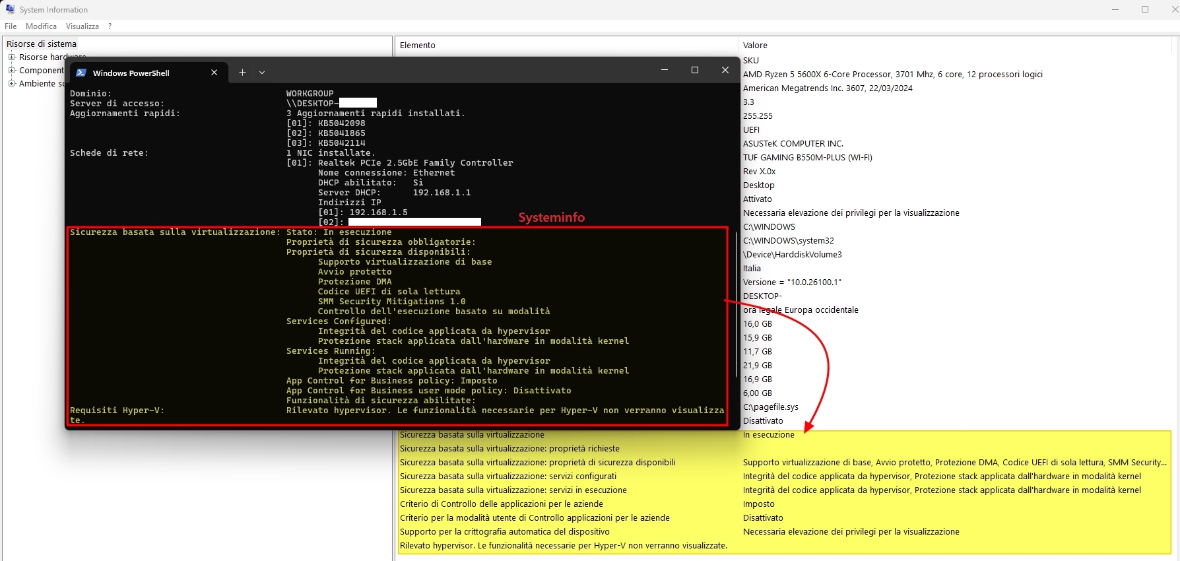Click WORKGROUP in PowerShell output
The image size is (1180, 561).
coord(310,93)
